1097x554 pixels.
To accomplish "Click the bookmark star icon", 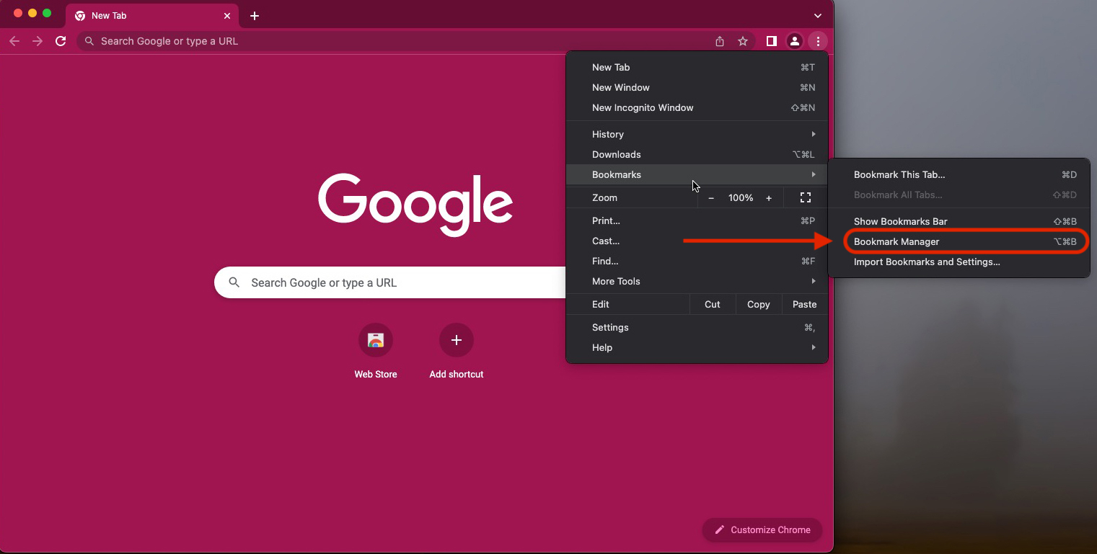I will pyautogui.click(x=743, y=41).
